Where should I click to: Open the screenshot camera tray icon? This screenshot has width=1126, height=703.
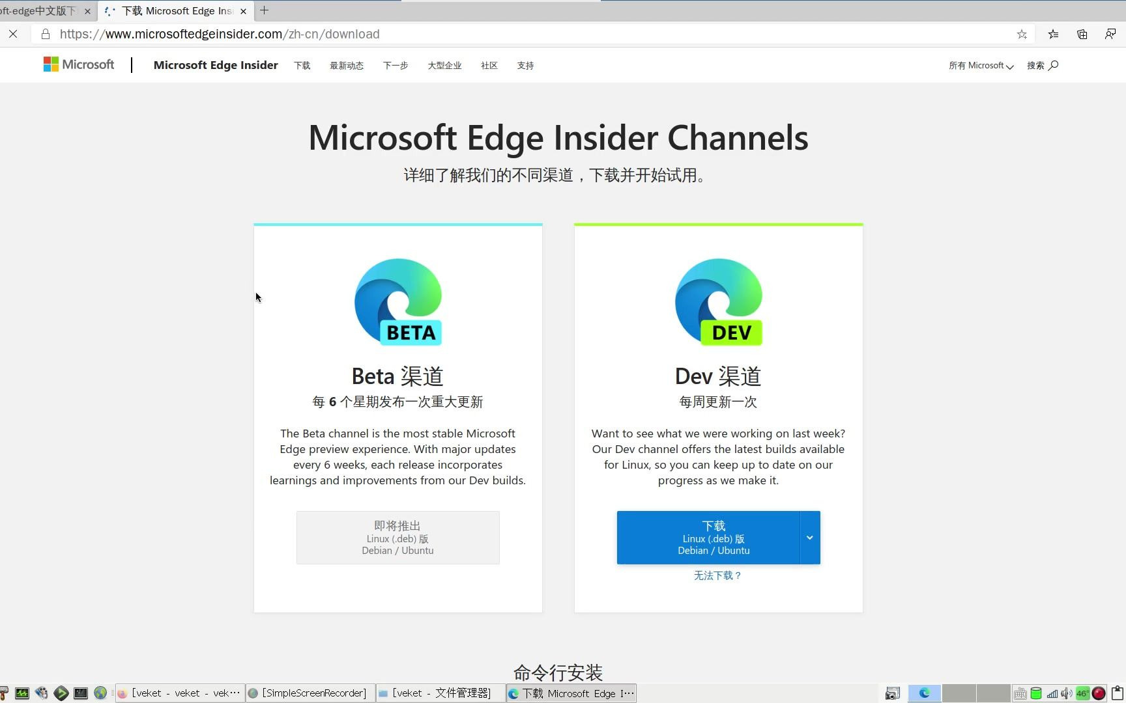pos(893,693)
